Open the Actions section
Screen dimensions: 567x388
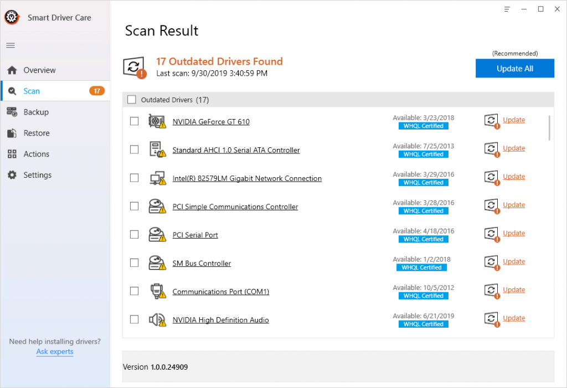pos(55,154)
